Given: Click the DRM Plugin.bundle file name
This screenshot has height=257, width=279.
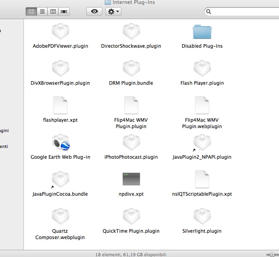Looking at the screenshot, I should (131, 83).
